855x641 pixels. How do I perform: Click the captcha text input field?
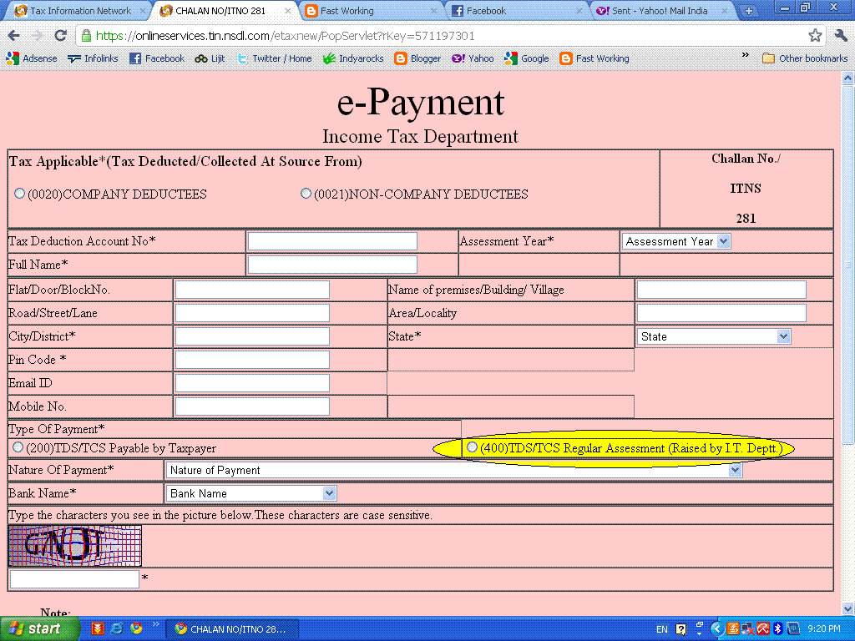coord(73,578)
